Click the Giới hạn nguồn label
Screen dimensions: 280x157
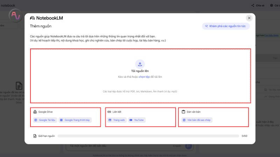coord(47,136)
